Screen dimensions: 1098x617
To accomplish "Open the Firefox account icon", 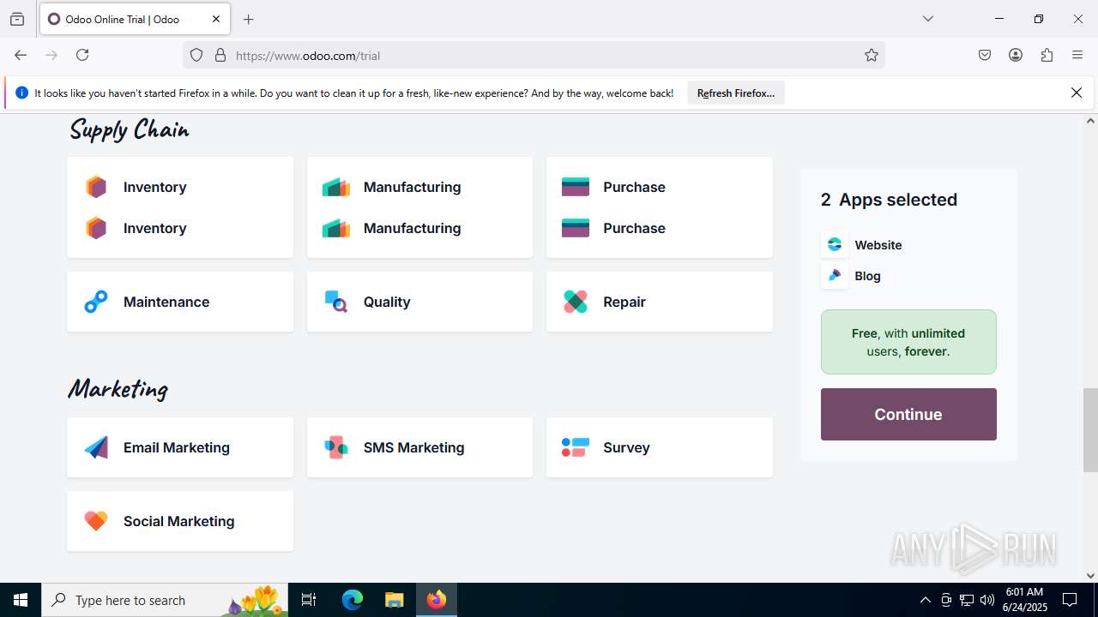I will point(1016,55).
